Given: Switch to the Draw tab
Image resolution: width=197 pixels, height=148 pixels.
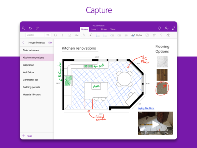Looking at the screenshot, I should click(104, 29).
